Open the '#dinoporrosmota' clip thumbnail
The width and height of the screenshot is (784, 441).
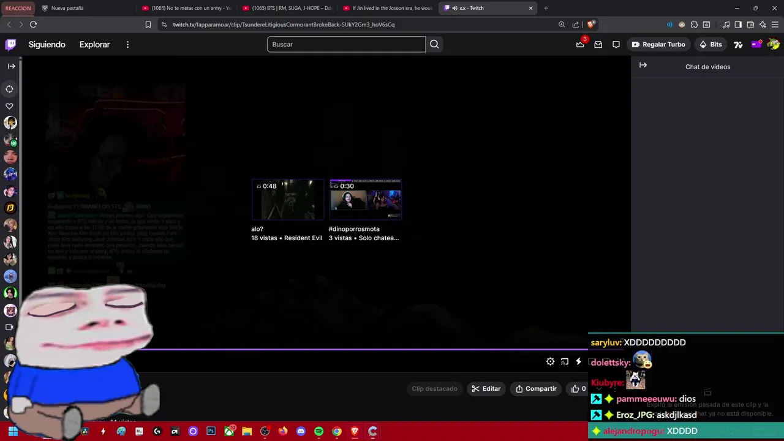coord(365,200)
